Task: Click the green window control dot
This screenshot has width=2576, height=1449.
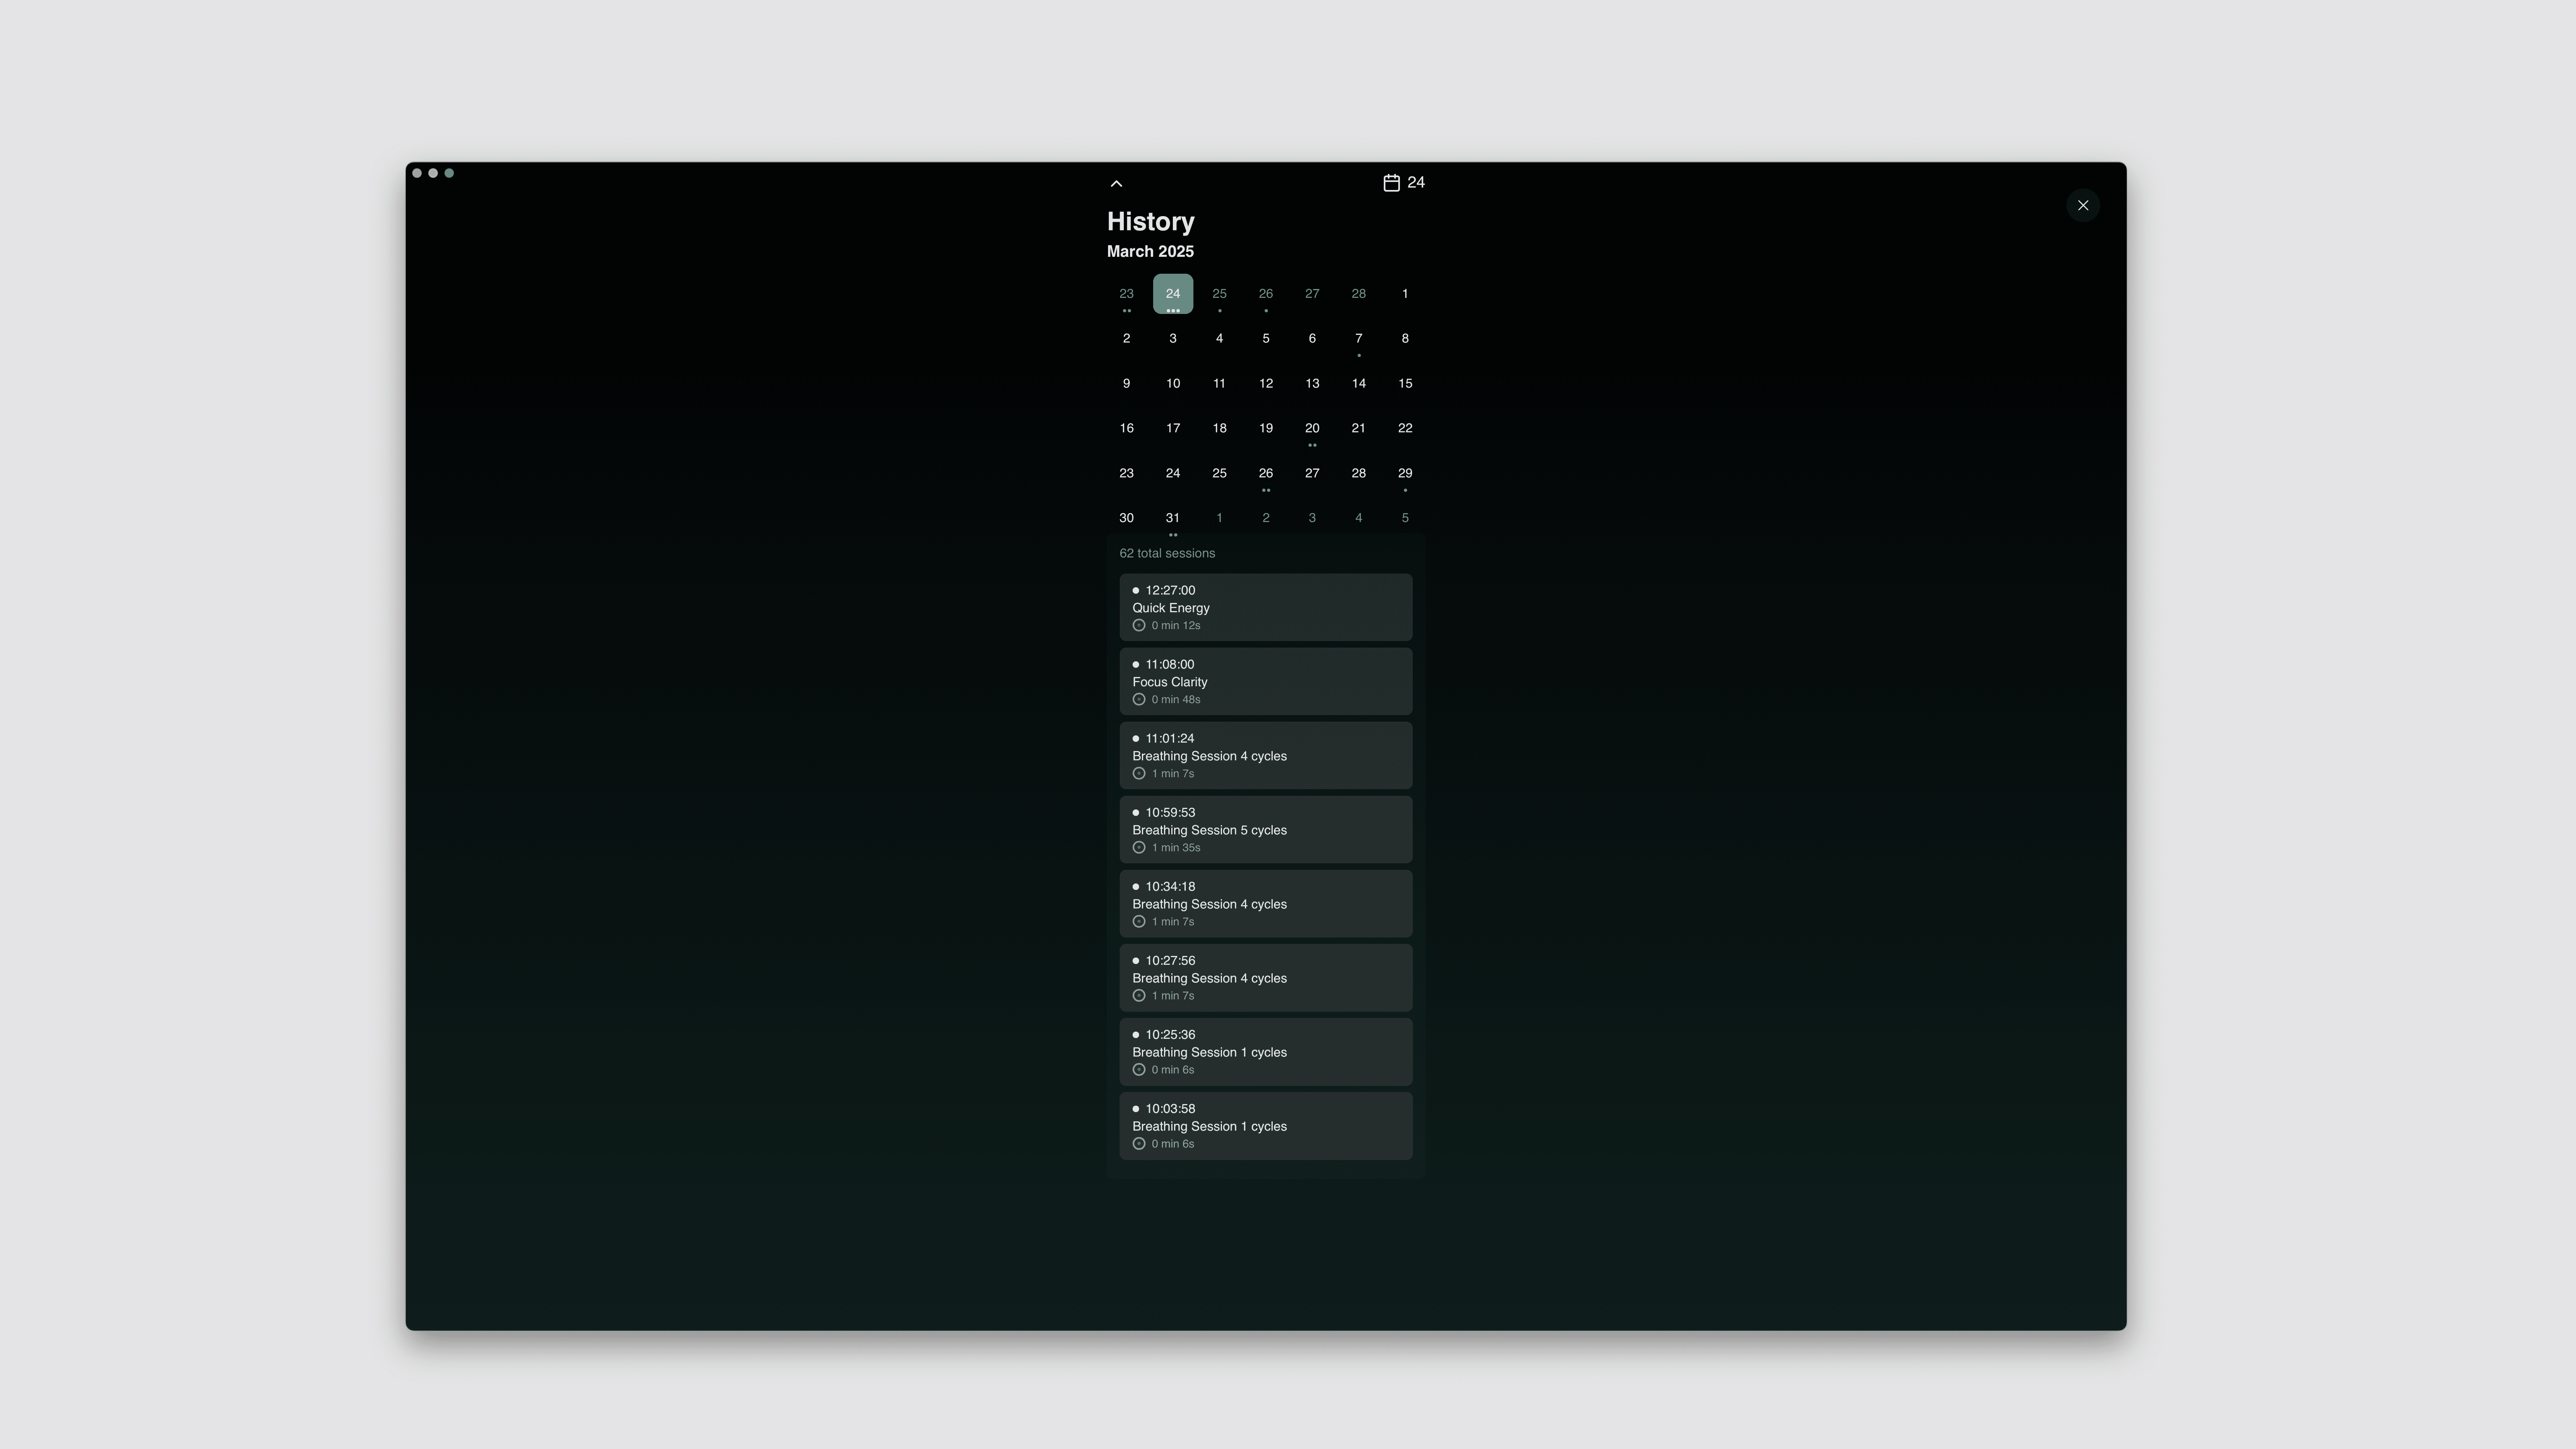Action: [449, 173]
